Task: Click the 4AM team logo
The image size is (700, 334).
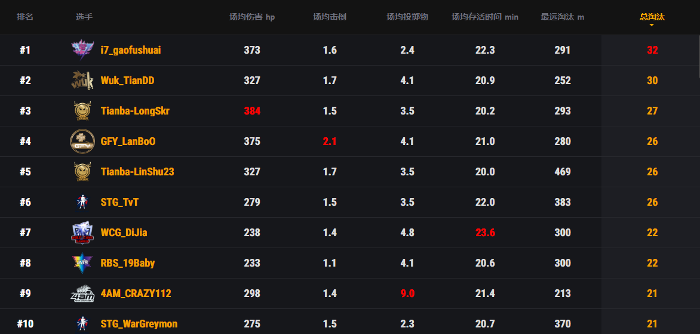Action: click(82, 293)
